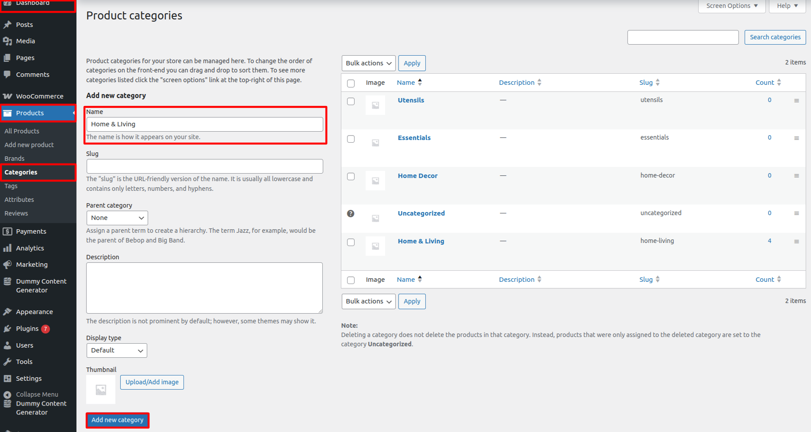Open Plugins via its plug icon
Screen dimensions: 811x432
coord(8,329)
